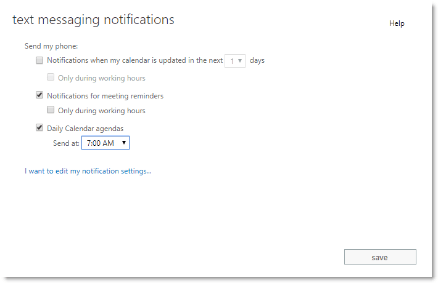The height and width of the screenshot is (283, 438).
Task: Click the save button
Action: tap(380, 257)
